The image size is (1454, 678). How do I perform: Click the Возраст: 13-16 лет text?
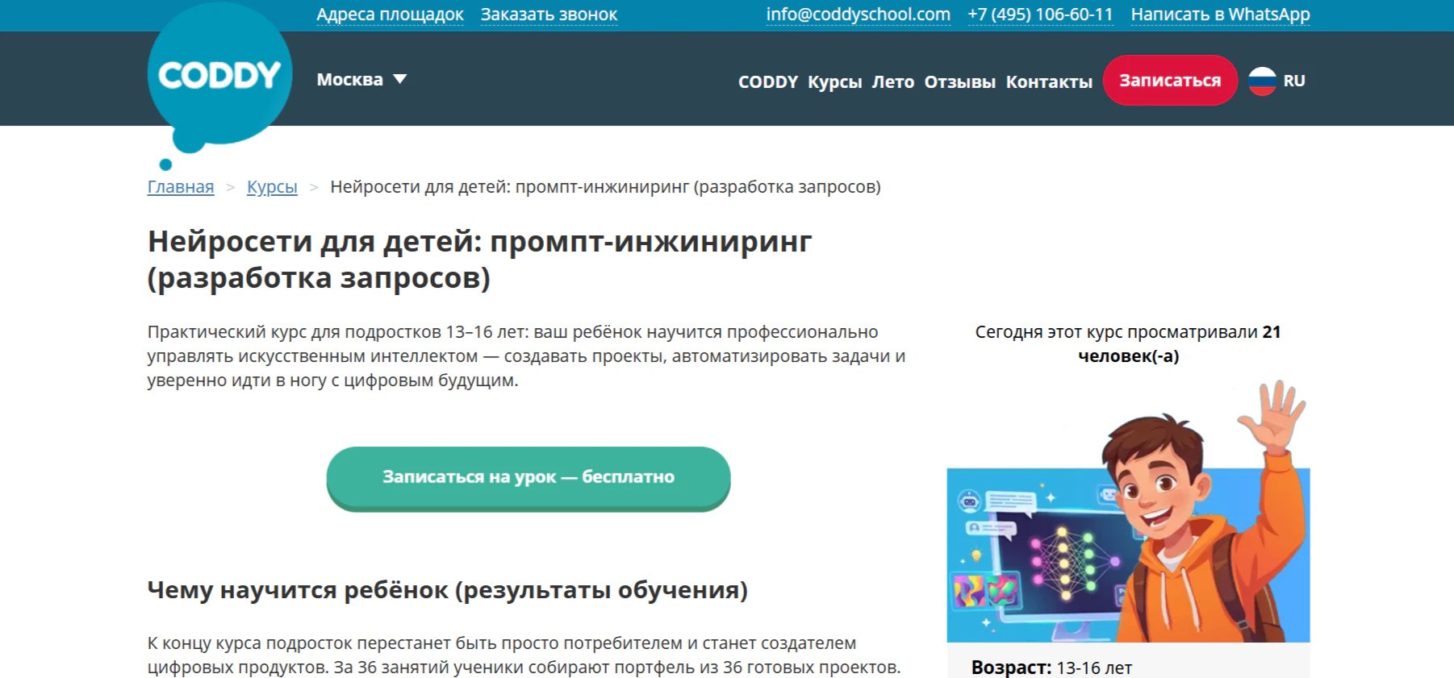tap(1051, 668)
